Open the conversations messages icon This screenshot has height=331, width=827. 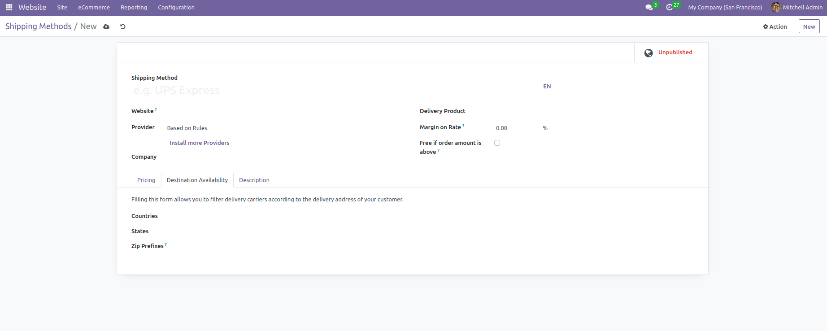tap(649, 7)
